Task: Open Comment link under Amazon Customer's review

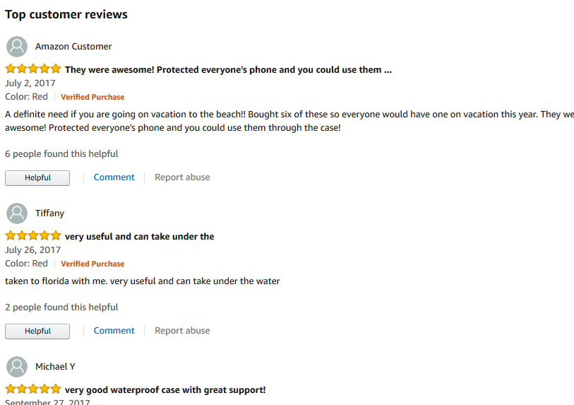Action: [x=114, y=177]
